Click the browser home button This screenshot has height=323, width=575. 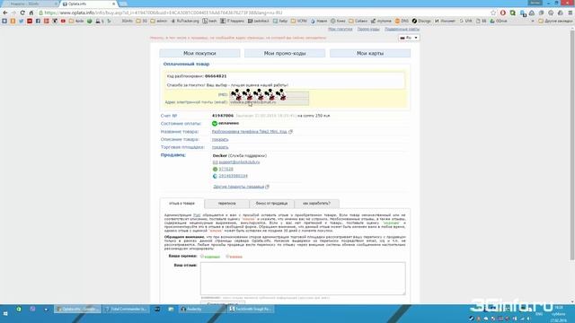click(x=31, y=13)
